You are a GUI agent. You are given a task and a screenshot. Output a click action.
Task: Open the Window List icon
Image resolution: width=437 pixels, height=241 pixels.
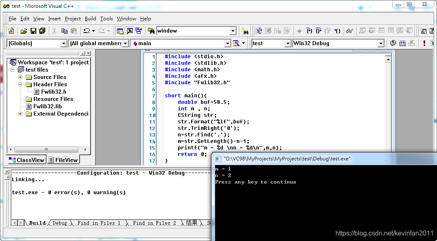click(139, 31)
